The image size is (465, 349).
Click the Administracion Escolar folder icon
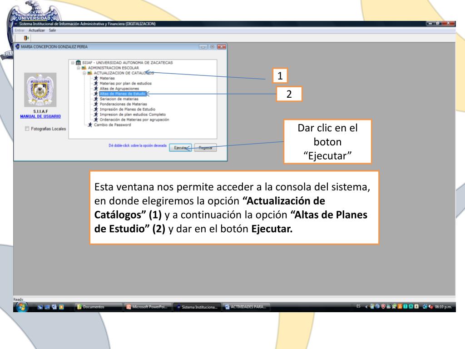click(x=84, y=68)
